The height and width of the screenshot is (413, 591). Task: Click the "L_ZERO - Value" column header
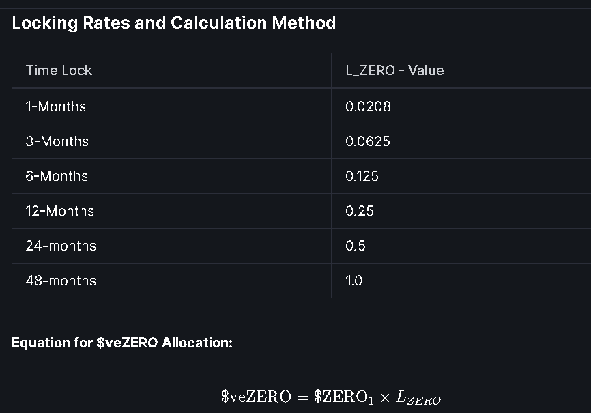(394, 70)
